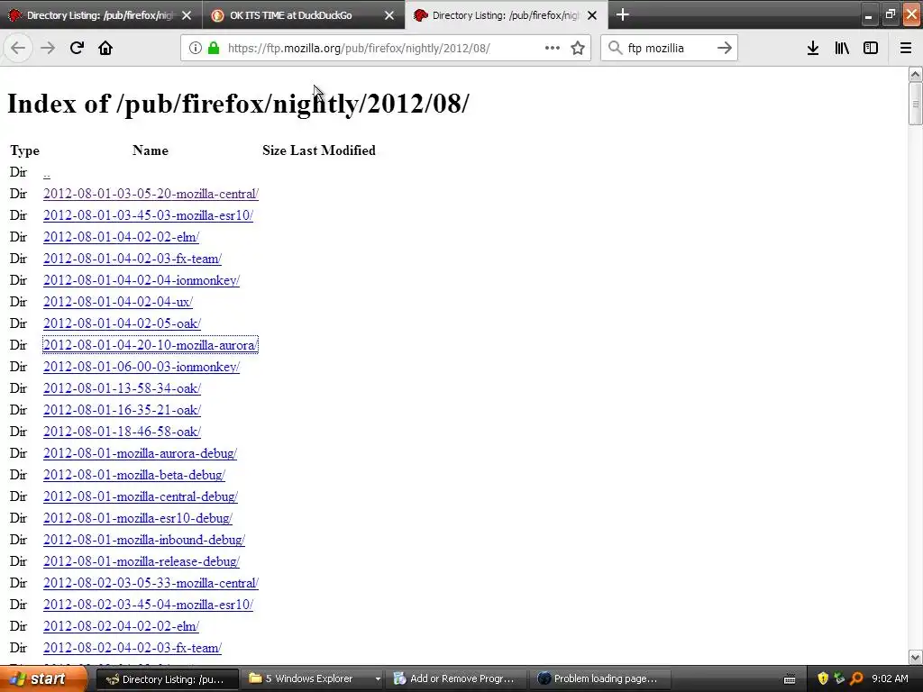Bookmark this page with the star
Screen dimensions: 923x692
[578, 48]
